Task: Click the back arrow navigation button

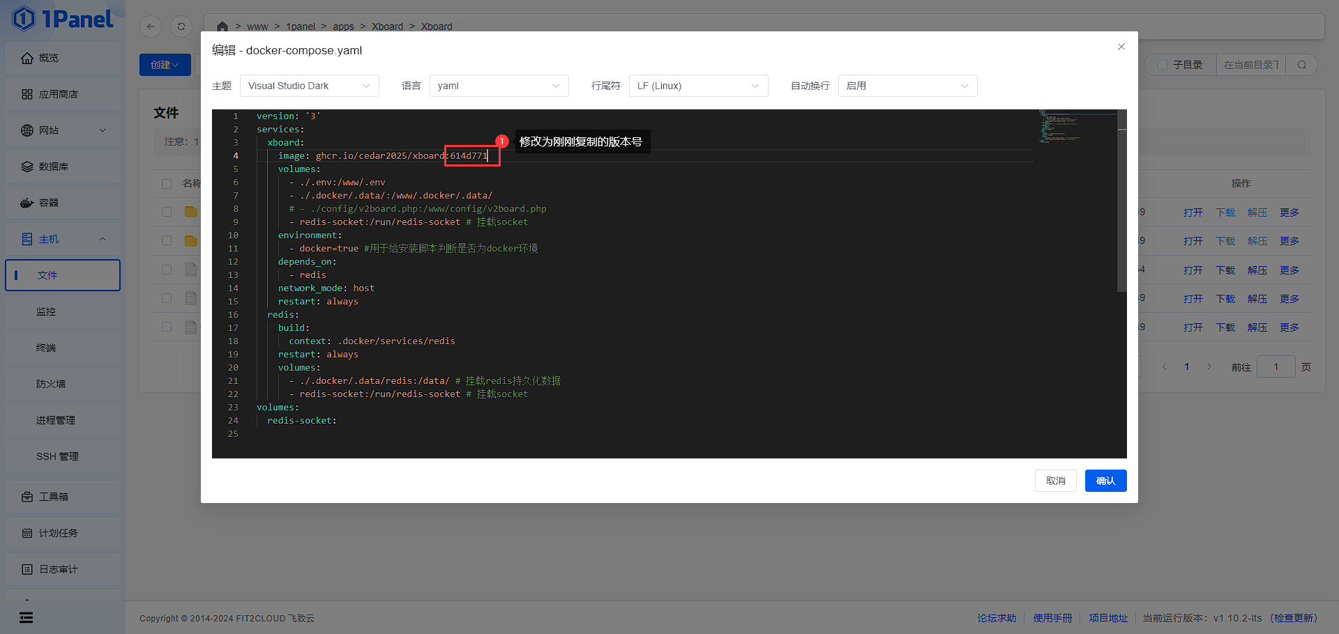Action: tap(151, 26)
